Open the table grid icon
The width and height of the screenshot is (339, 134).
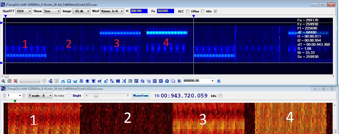(x=130, y=81)
